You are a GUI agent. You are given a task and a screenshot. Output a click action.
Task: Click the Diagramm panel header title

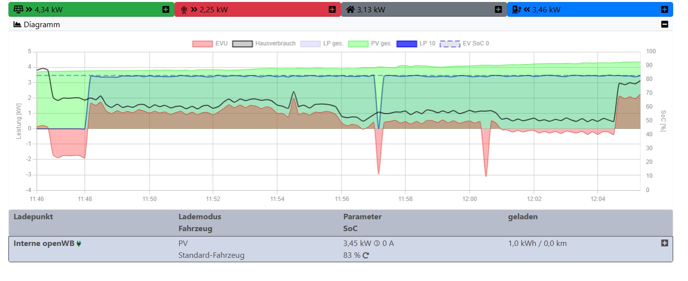coord(42,24)
